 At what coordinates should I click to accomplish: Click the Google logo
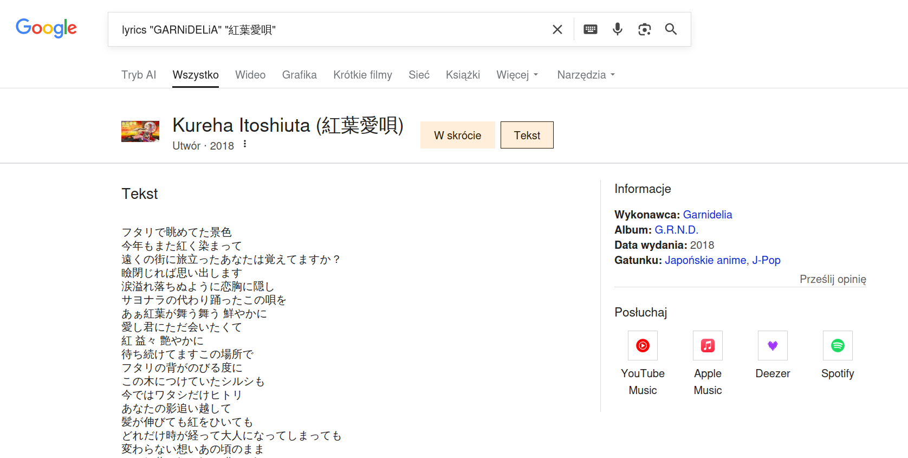46,28
